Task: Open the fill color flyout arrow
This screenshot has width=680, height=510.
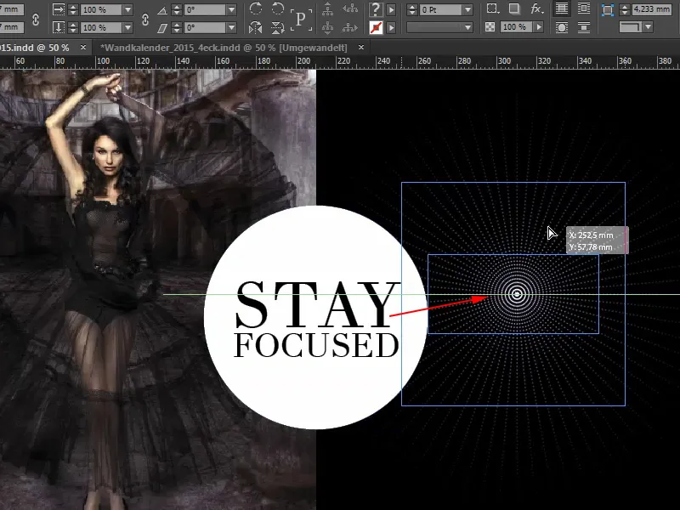Action: pos(391,9)
